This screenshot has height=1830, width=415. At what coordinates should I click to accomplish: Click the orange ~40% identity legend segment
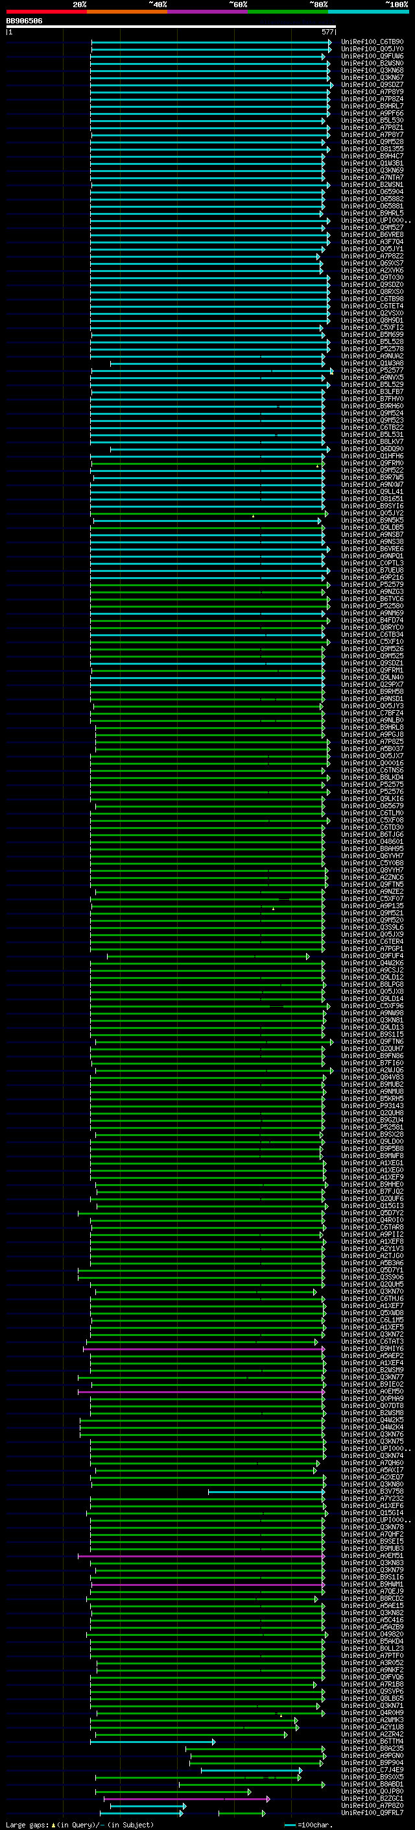(x=127, y=12)
